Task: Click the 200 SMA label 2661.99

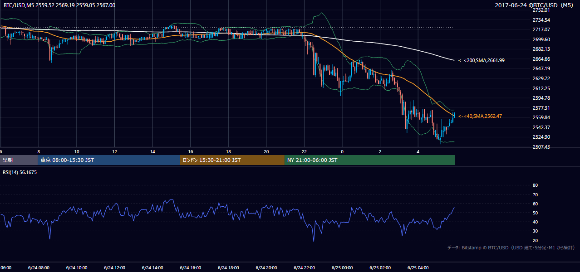Action: point(482,60)
